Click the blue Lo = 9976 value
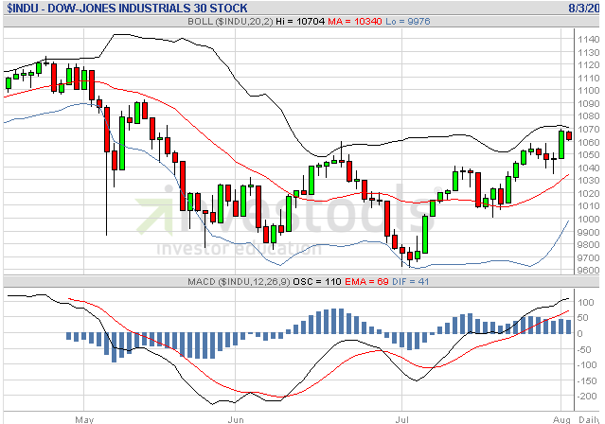This screenshot has width=605, height=424. (408, 21)
